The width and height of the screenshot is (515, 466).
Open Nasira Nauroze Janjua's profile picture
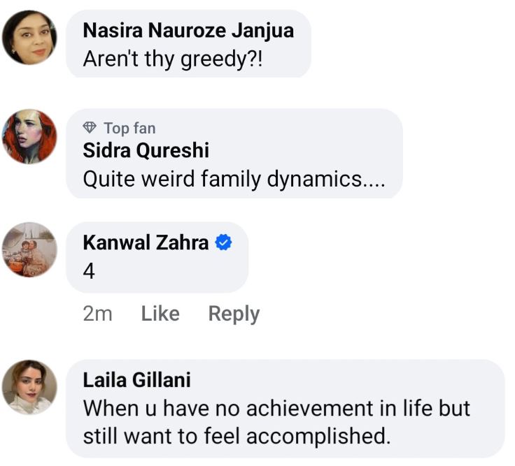29,38
